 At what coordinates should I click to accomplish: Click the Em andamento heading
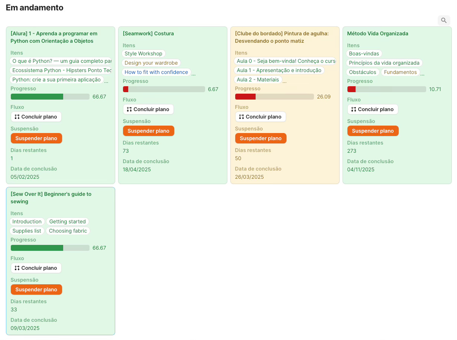[35, 7]
